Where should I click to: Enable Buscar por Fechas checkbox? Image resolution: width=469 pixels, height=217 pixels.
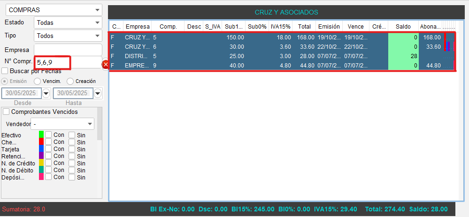click(x=5, y=71)
